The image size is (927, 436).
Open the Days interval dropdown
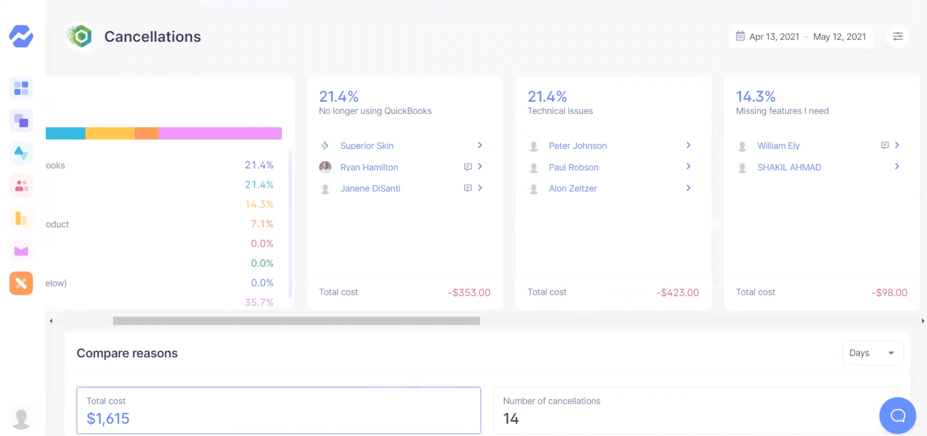point(872,353)
